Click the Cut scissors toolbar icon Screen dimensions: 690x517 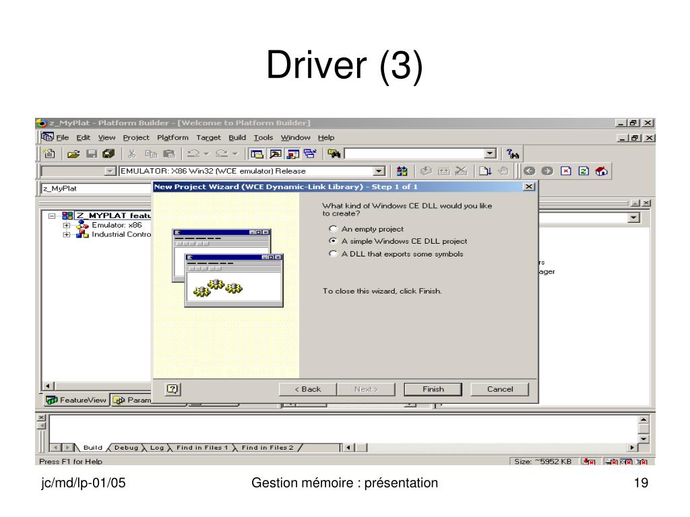coord(131,153)
